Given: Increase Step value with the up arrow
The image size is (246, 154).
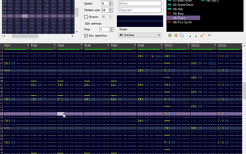Looking at the screenshot, I should coord(111,28).
